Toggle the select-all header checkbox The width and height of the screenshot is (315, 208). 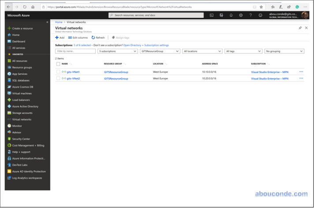[x=58, y=64]
